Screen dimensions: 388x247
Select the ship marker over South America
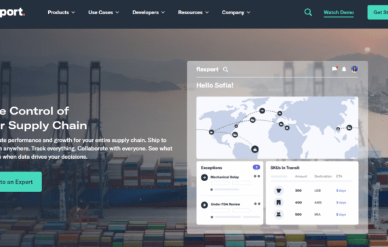(255, 149)
